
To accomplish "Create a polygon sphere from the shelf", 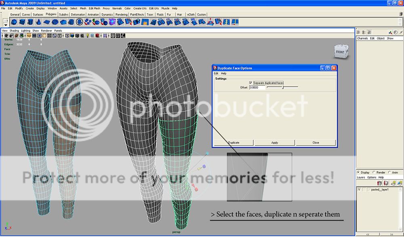I will (x=15, y=22).
